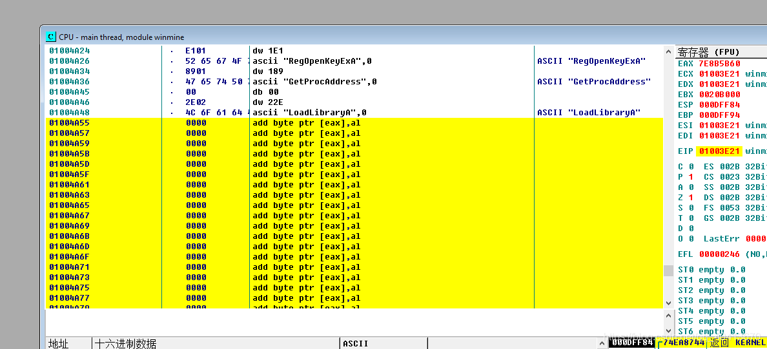
Task: Click ascii "GetProcAddress",0 instruction
Action: point(314,81)
